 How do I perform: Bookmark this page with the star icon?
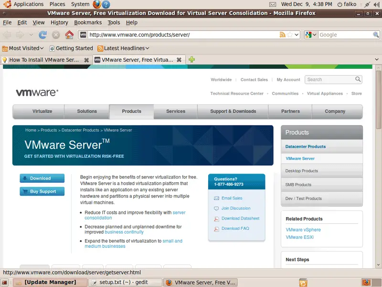pos(290,34)
